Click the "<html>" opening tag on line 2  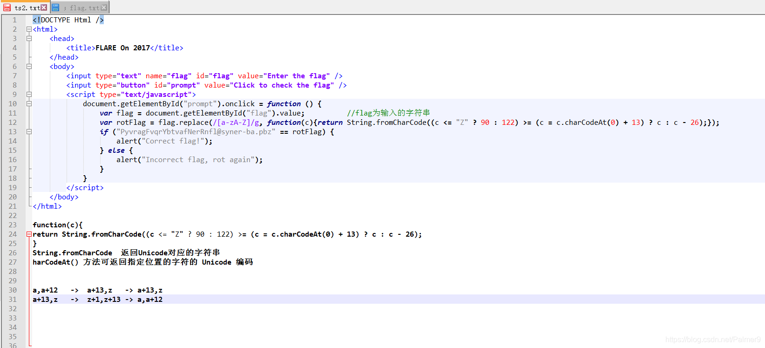45,29
